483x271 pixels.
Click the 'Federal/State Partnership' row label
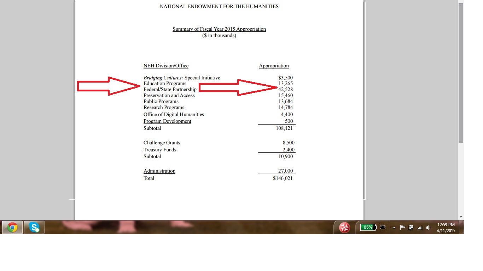coord(170,90)
